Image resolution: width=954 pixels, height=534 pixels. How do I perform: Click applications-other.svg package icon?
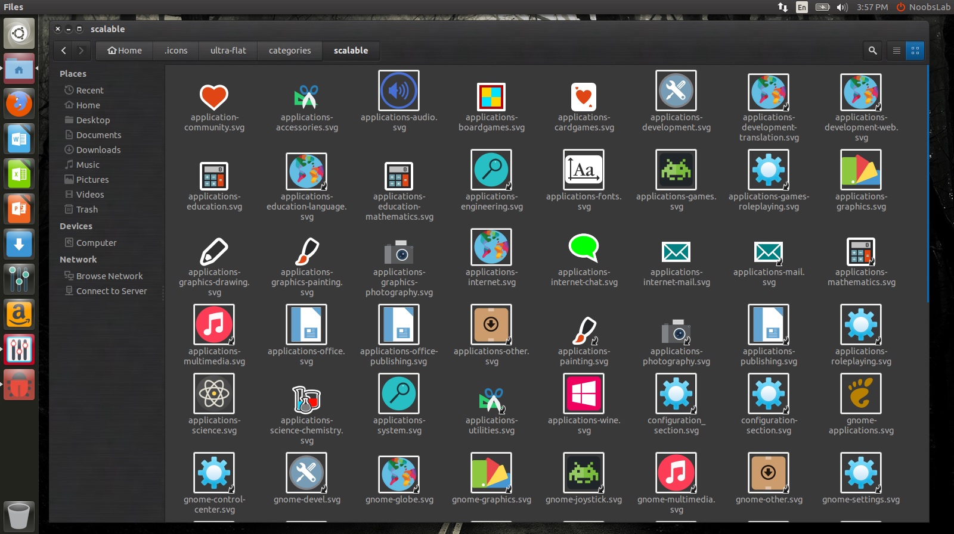(x=491, y=324)
